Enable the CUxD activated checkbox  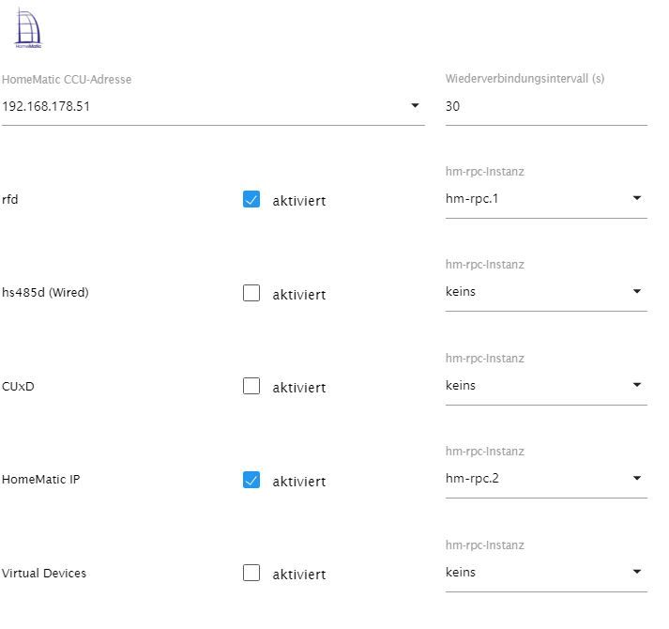251,386
